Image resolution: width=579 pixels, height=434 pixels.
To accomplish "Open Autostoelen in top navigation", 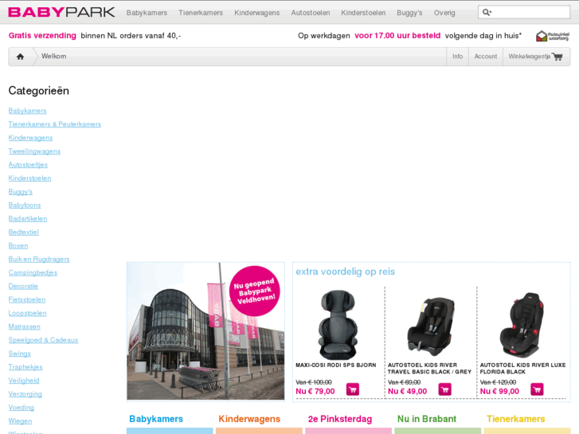I will (310, 13).
